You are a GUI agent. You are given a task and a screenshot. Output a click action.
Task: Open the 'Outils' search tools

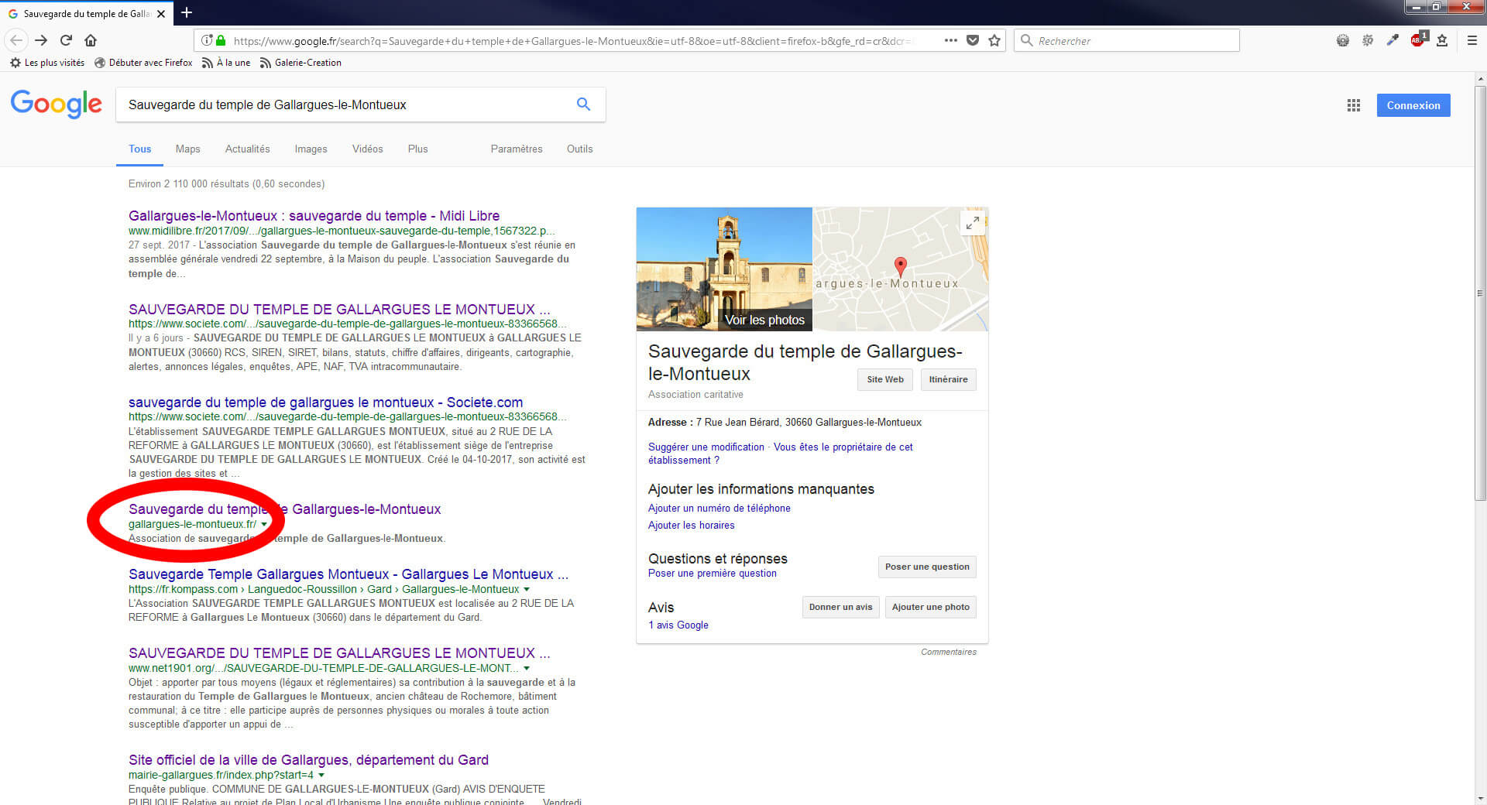pyautogui.click(x=579, y=149)
